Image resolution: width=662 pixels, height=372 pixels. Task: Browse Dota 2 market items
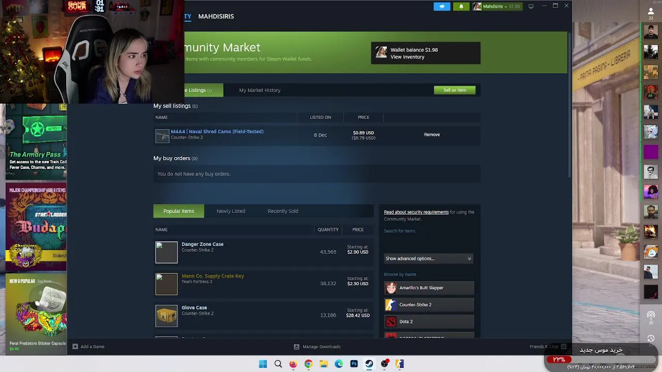pos(429,321)
